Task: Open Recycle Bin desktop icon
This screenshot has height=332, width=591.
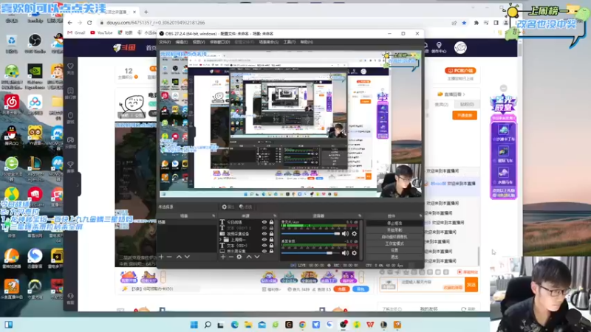Action: point(12,44)
